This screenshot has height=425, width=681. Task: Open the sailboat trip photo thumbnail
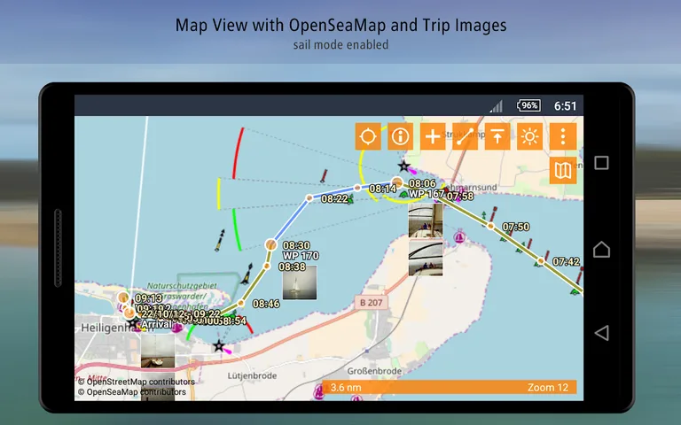(298, 283)
